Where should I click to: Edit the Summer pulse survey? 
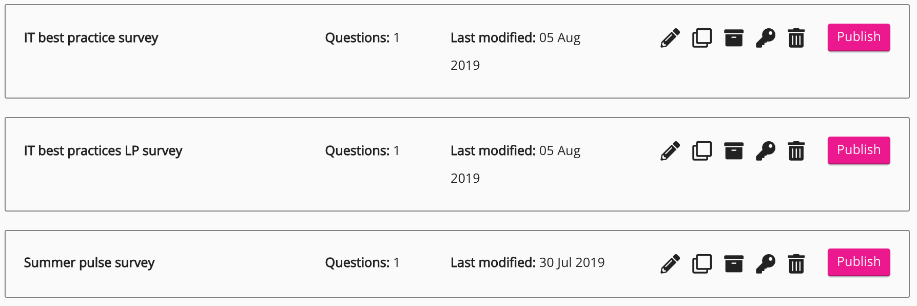pyautogui.click(x=670, y=264)
